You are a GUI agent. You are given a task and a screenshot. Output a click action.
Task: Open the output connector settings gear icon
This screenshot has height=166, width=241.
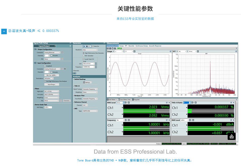pyautogui.click(x=62, y=52)
